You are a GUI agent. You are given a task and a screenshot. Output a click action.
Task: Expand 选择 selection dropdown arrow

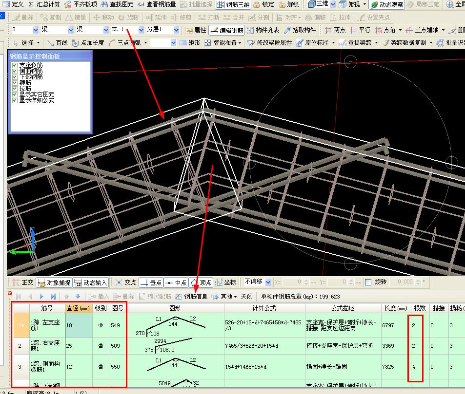click(x=38, y=43)
